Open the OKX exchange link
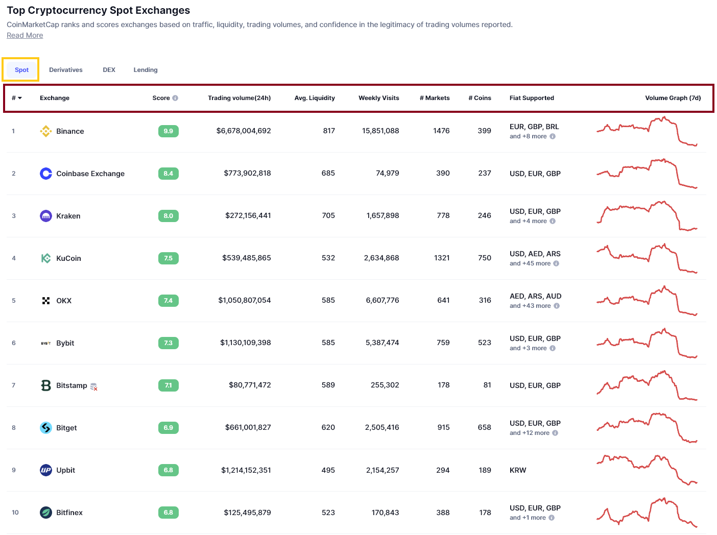 point(64,301)
